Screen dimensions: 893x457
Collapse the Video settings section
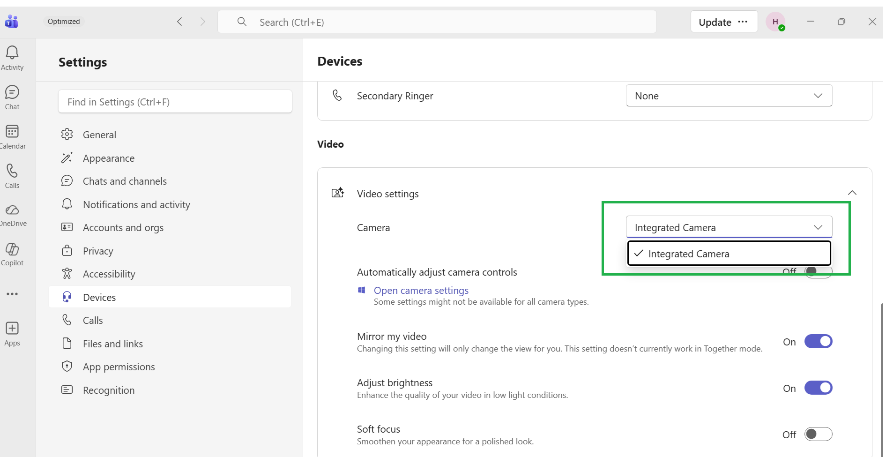pyautogui.click(x=852, y=193)
